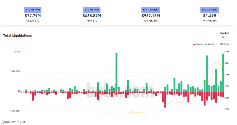Click the Total Liquidations chart title
This screenshot has width=237, height=125.
[x=18, y=36]
